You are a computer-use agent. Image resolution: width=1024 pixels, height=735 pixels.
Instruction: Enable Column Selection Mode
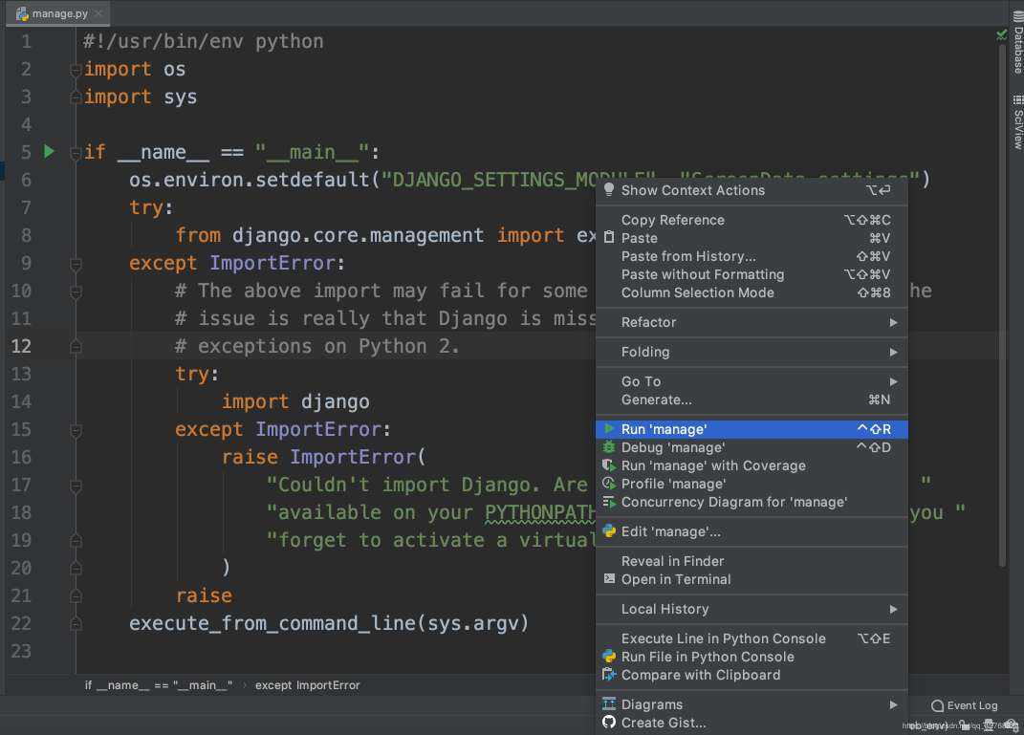tap(752, 292)
